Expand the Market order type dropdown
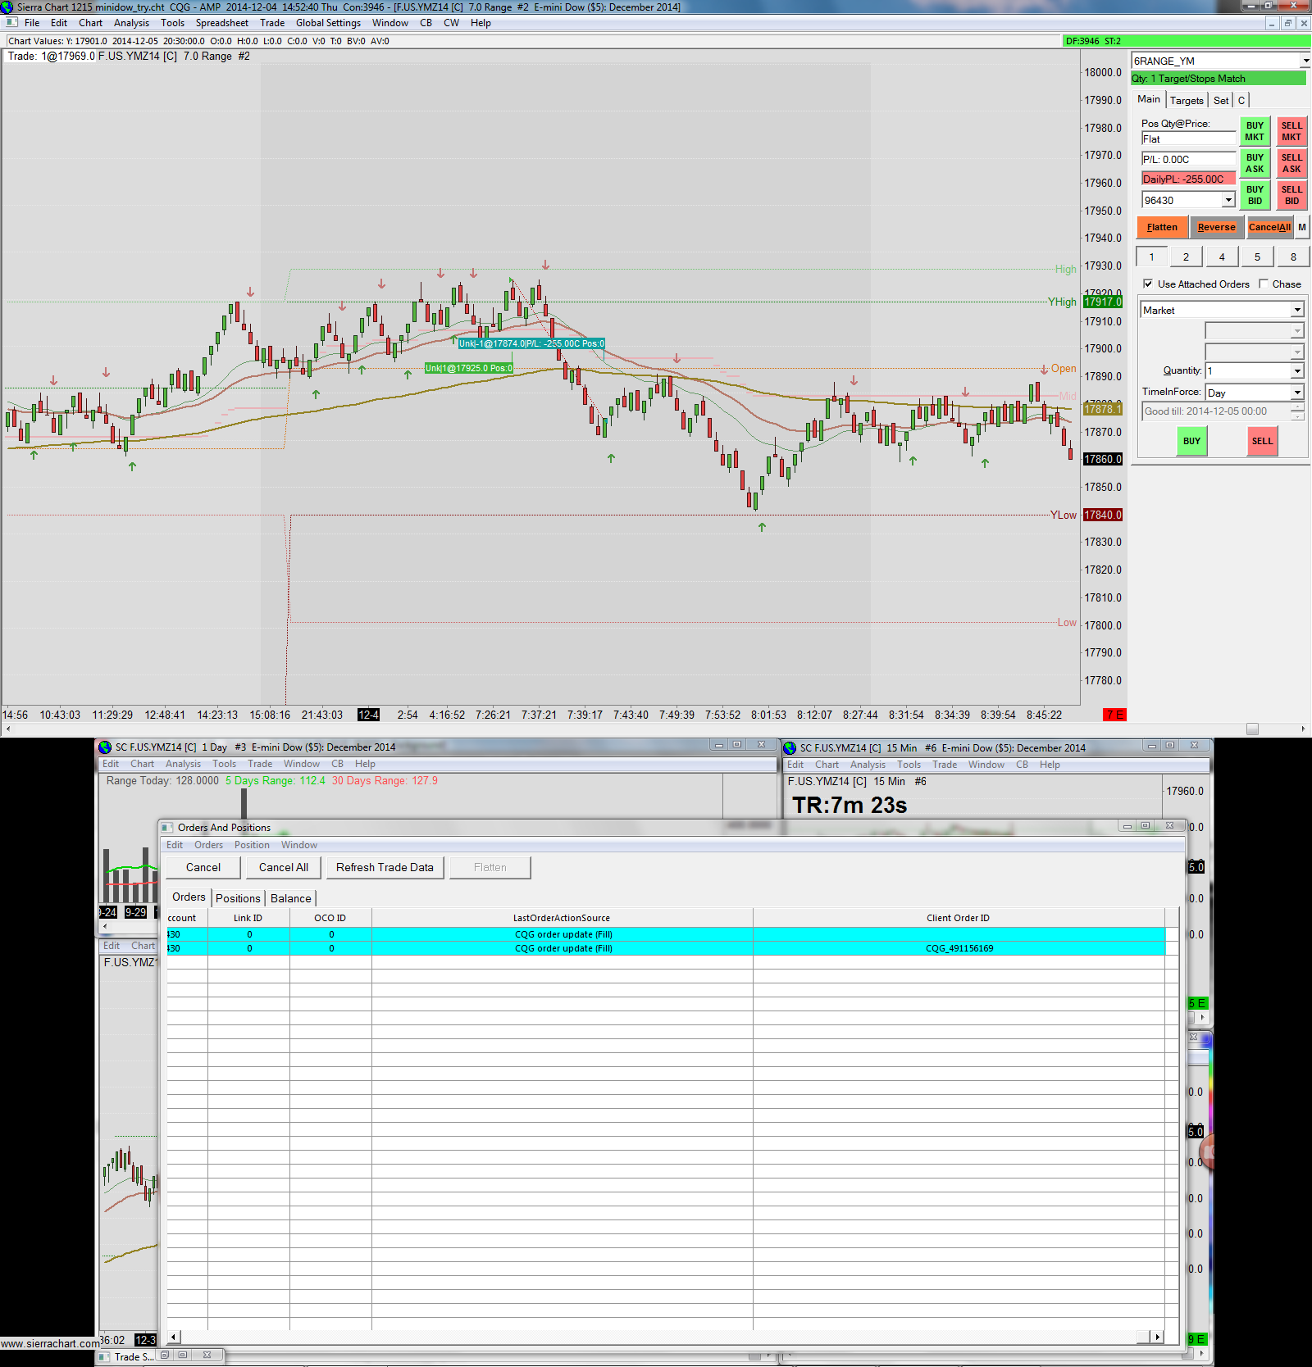Image resolution: width=1312 pixels, height=1367 pixels. (1297, 311)
